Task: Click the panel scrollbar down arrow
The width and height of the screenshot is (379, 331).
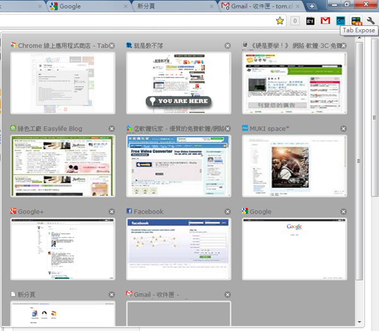Action: coord(359,322)
